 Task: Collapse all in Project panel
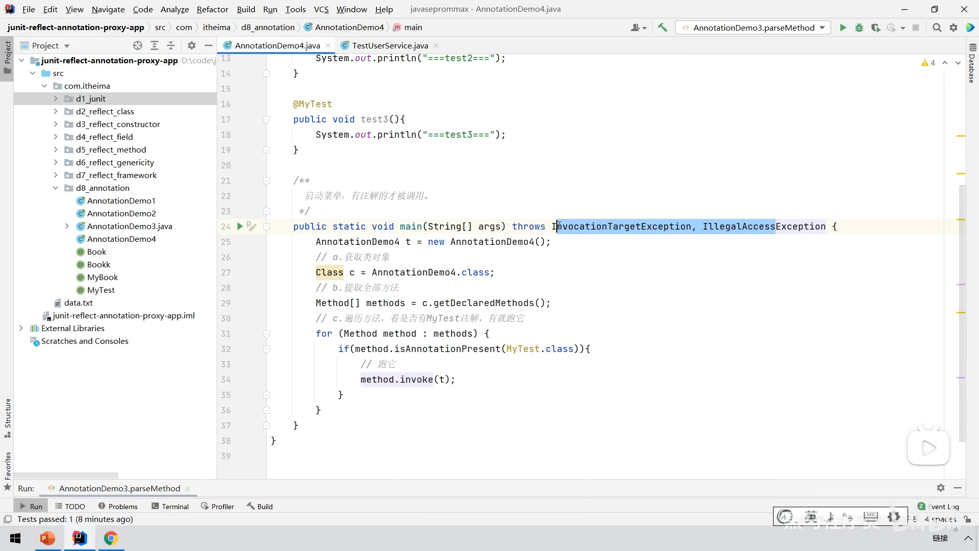click(171, 45)
